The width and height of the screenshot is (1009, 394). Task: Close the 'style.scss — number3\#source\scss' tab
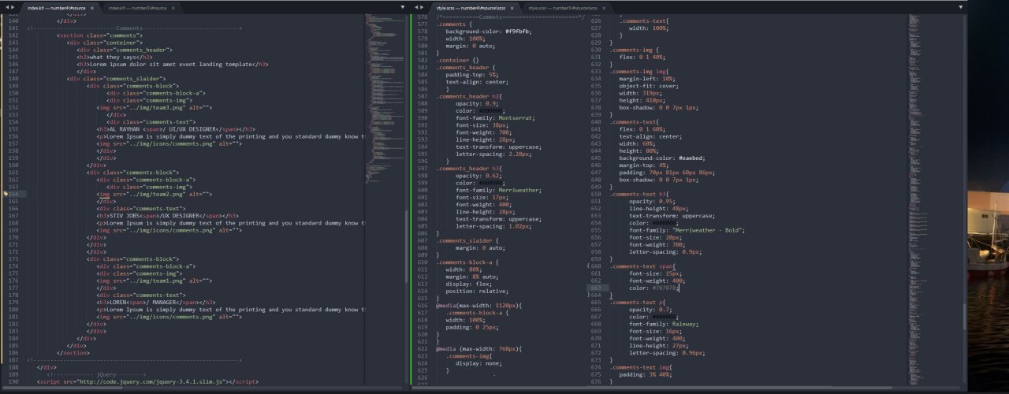tap(602, 7)
